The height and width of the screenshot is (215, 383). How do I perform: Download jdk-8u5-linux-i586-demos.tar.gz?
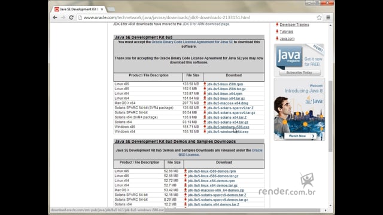pos(213,176)
